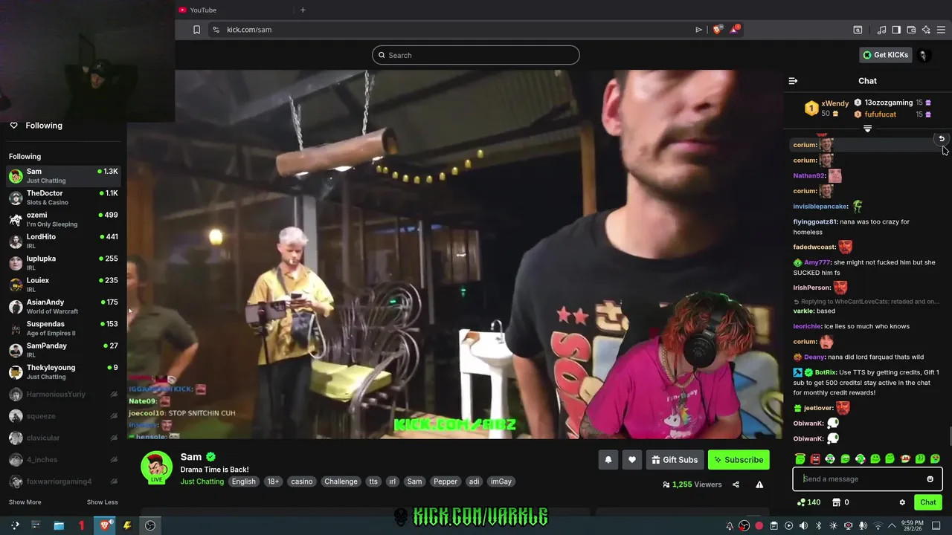Open luplupka channel in Following list
The height and width of the screenshot is (535, 952).
[63, 263]
